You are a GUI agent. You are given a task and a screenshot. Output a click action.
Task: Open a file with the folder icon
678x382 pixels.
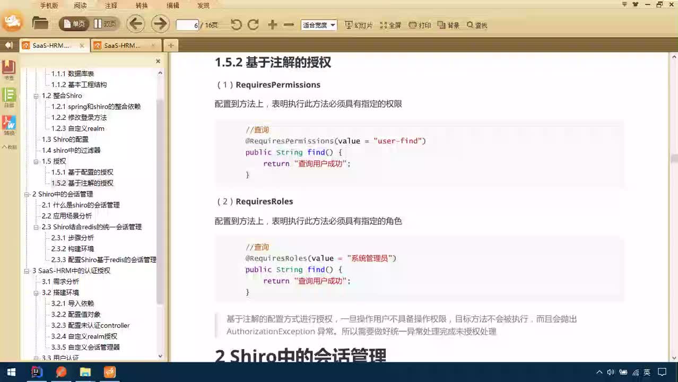pos(40,23)
